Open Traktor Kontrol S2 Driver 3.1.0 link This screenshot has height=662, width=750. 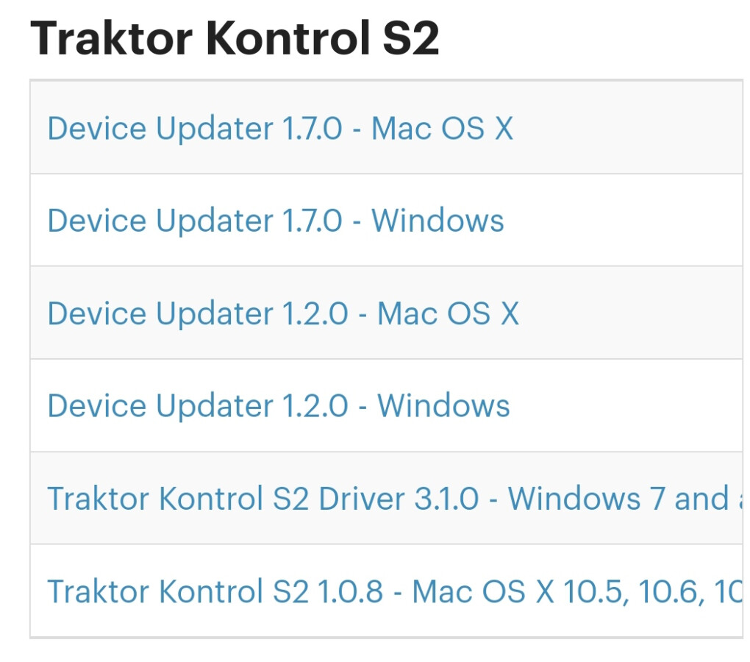390,499
